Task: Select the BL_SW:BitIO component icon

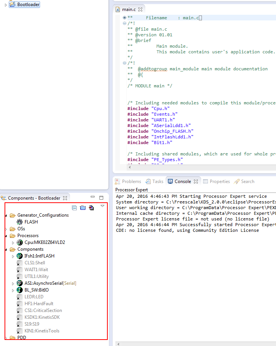Action: point(20,290)
